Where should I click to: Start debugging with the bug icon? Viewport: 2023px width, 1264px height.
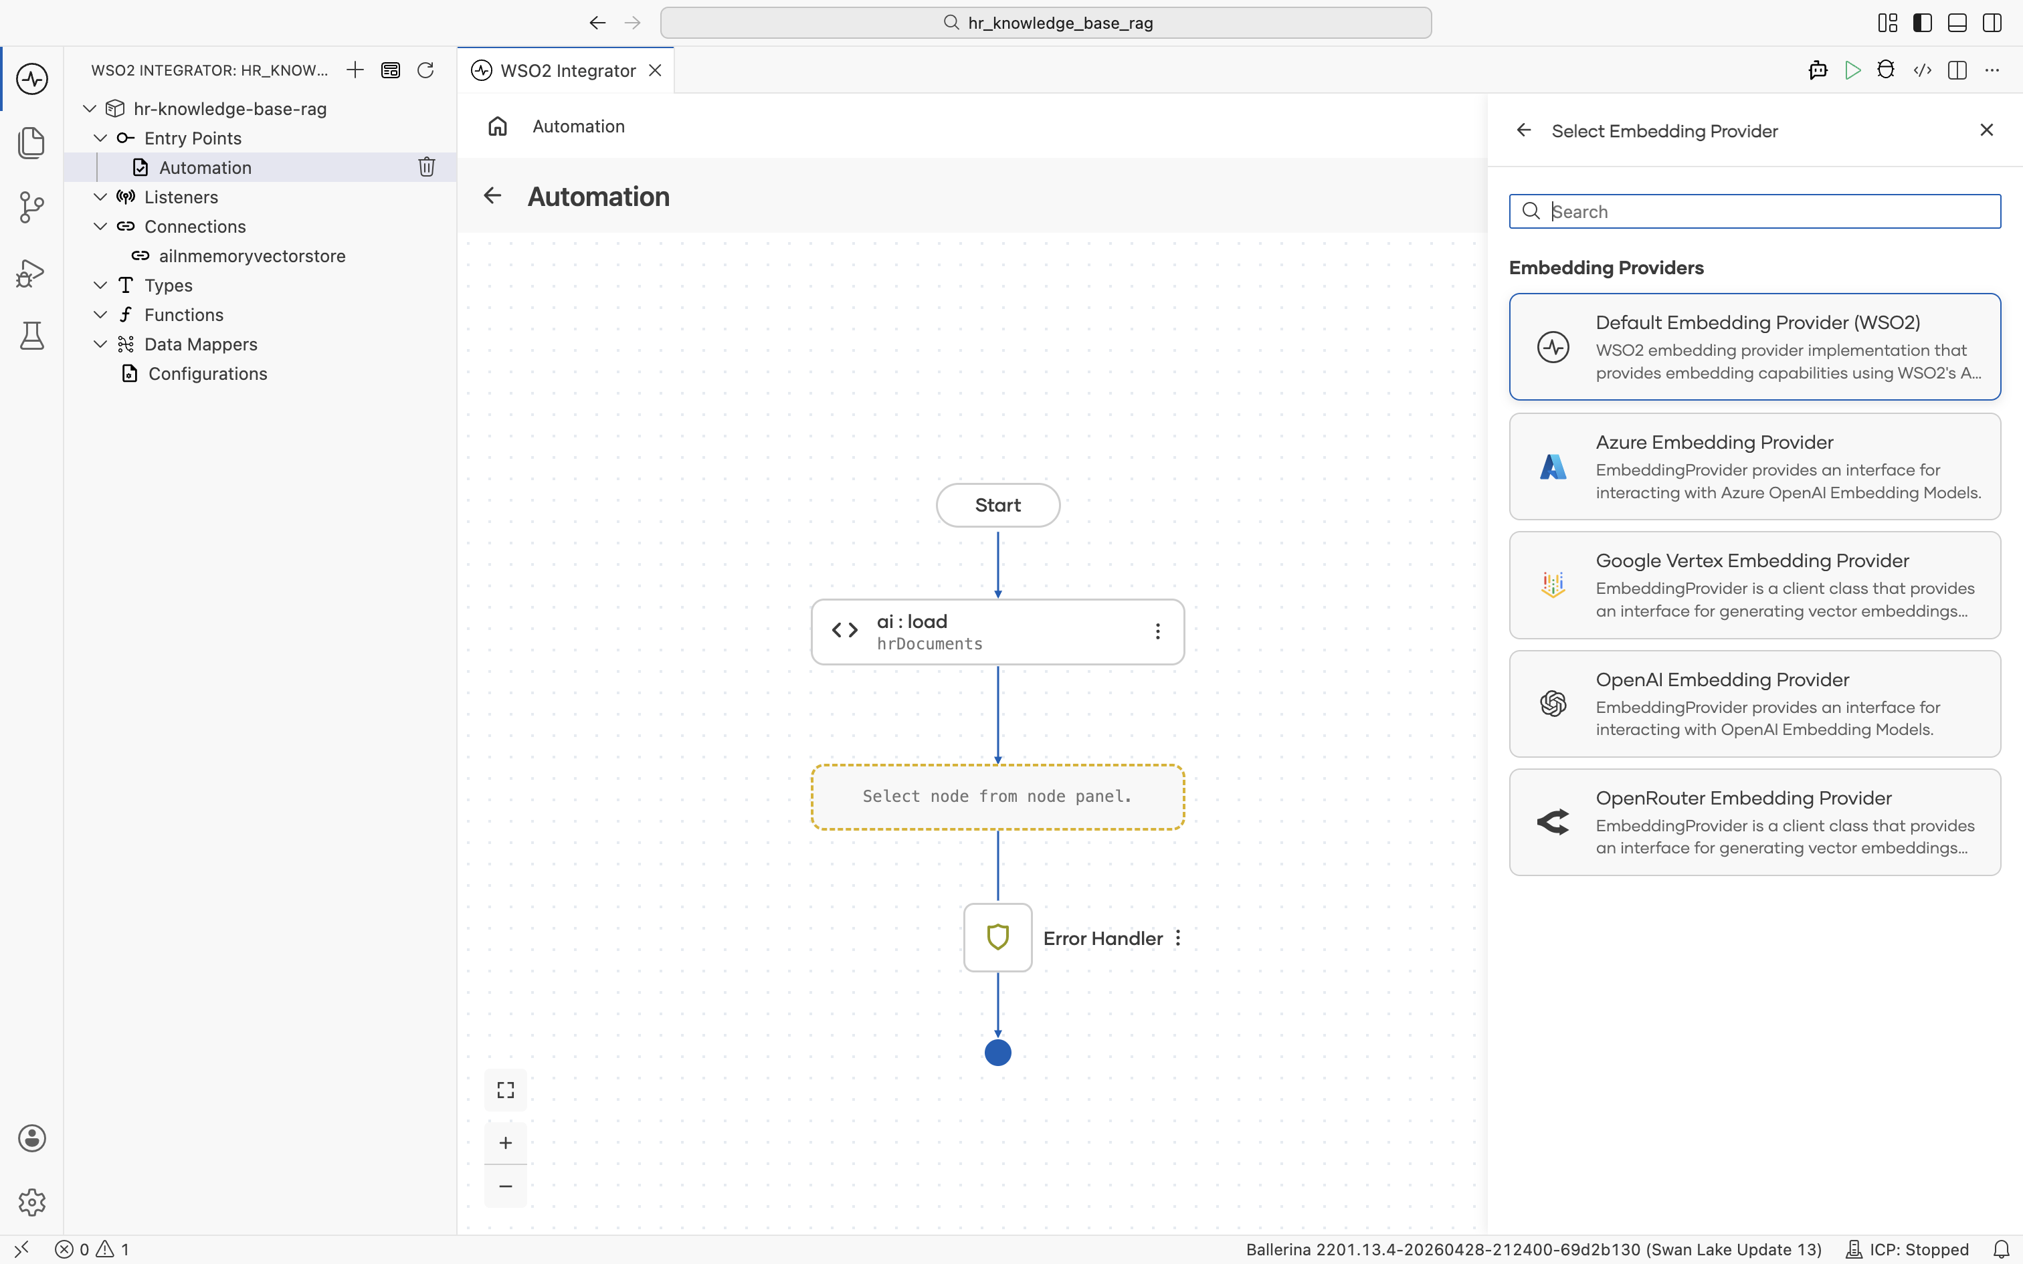tap(1886, 70)
